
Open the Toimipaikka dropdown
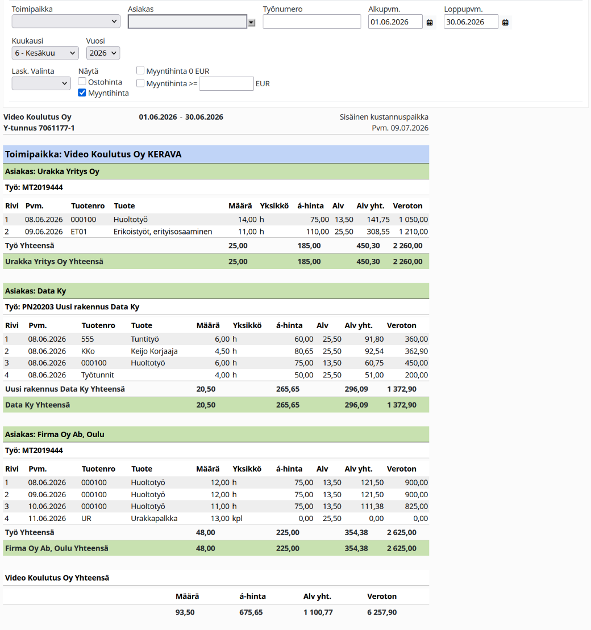pos(66,22)
